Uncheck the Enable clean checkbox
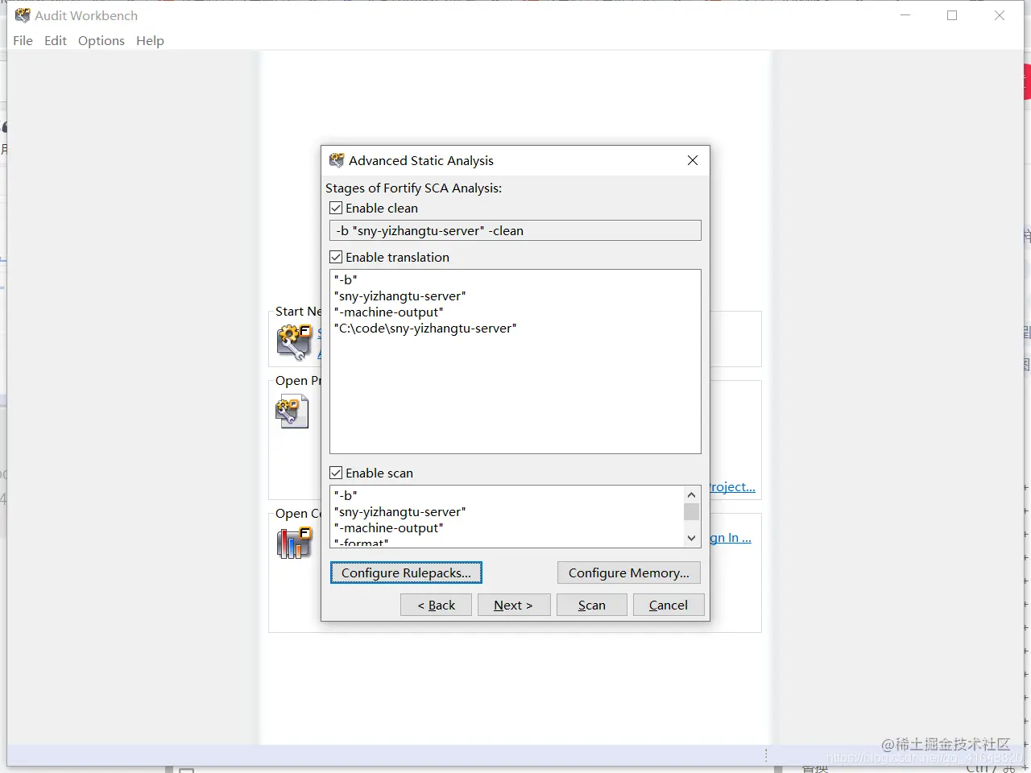 337,208
